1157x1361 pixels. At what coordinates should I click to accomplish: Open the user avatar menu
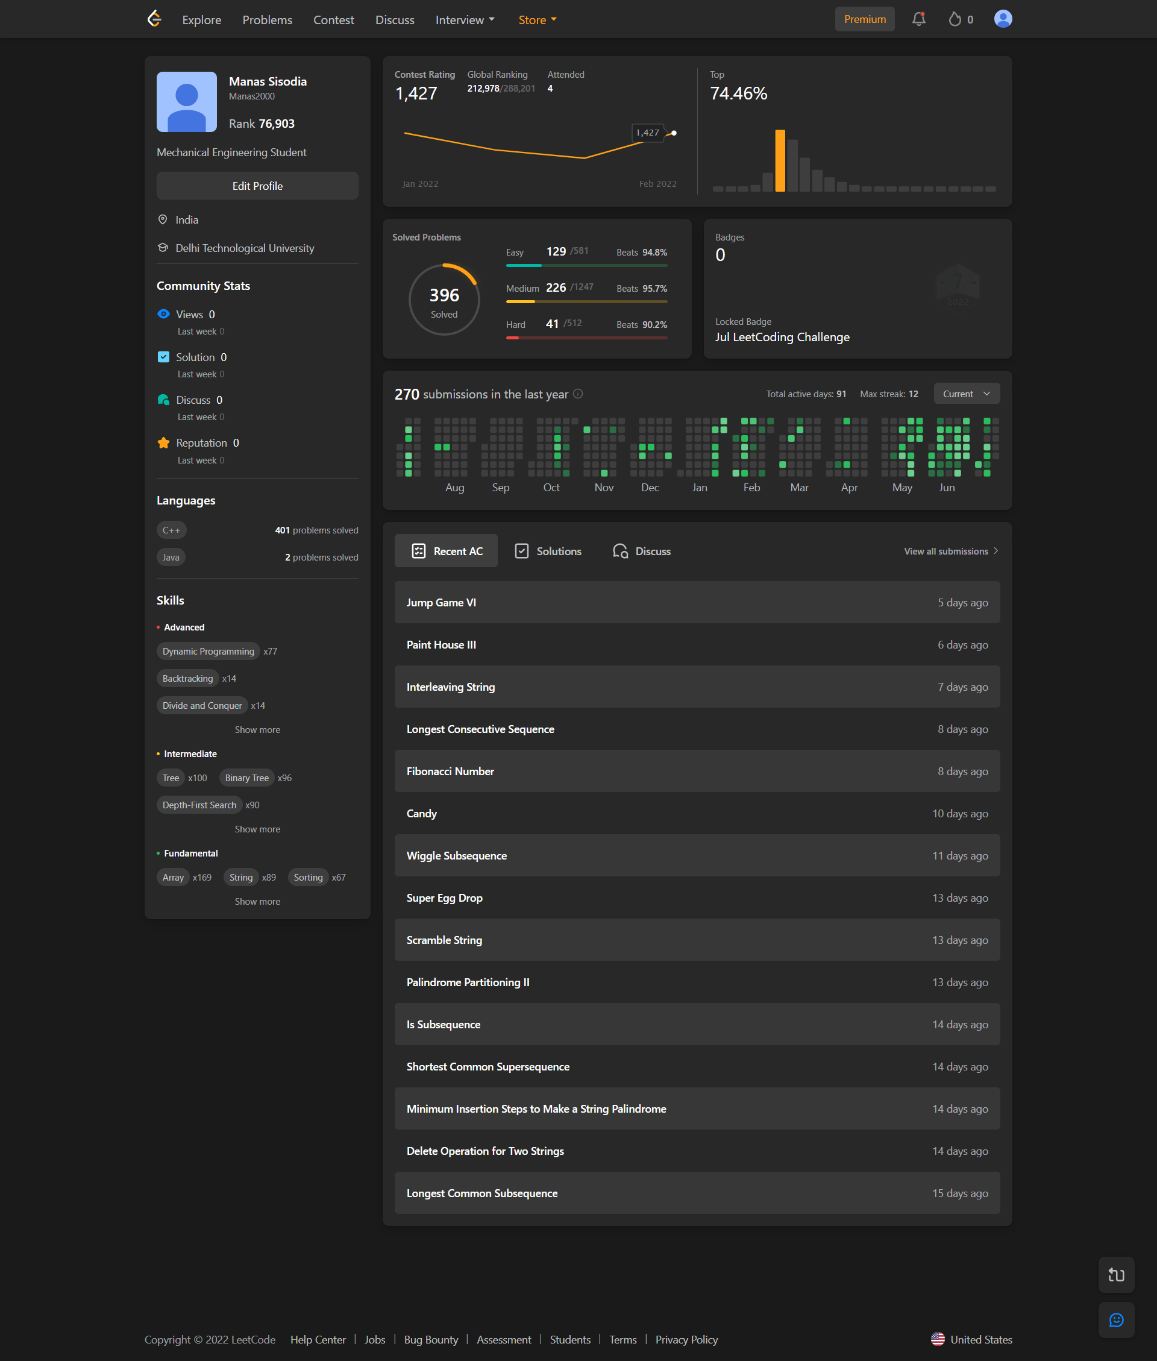pyautogui.click(x=1003, y=19)
